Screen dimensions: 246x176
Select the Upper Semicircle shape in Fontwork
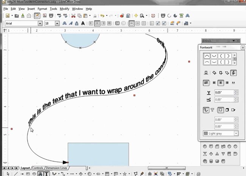(207, 56)
